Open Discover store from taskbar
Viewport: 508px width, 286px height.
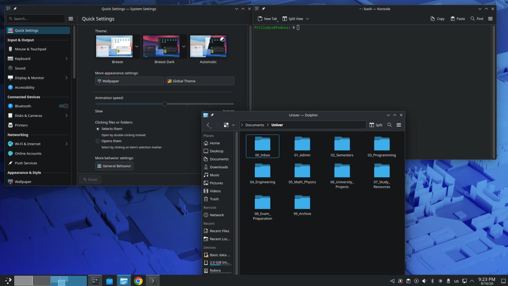[109, 281]
